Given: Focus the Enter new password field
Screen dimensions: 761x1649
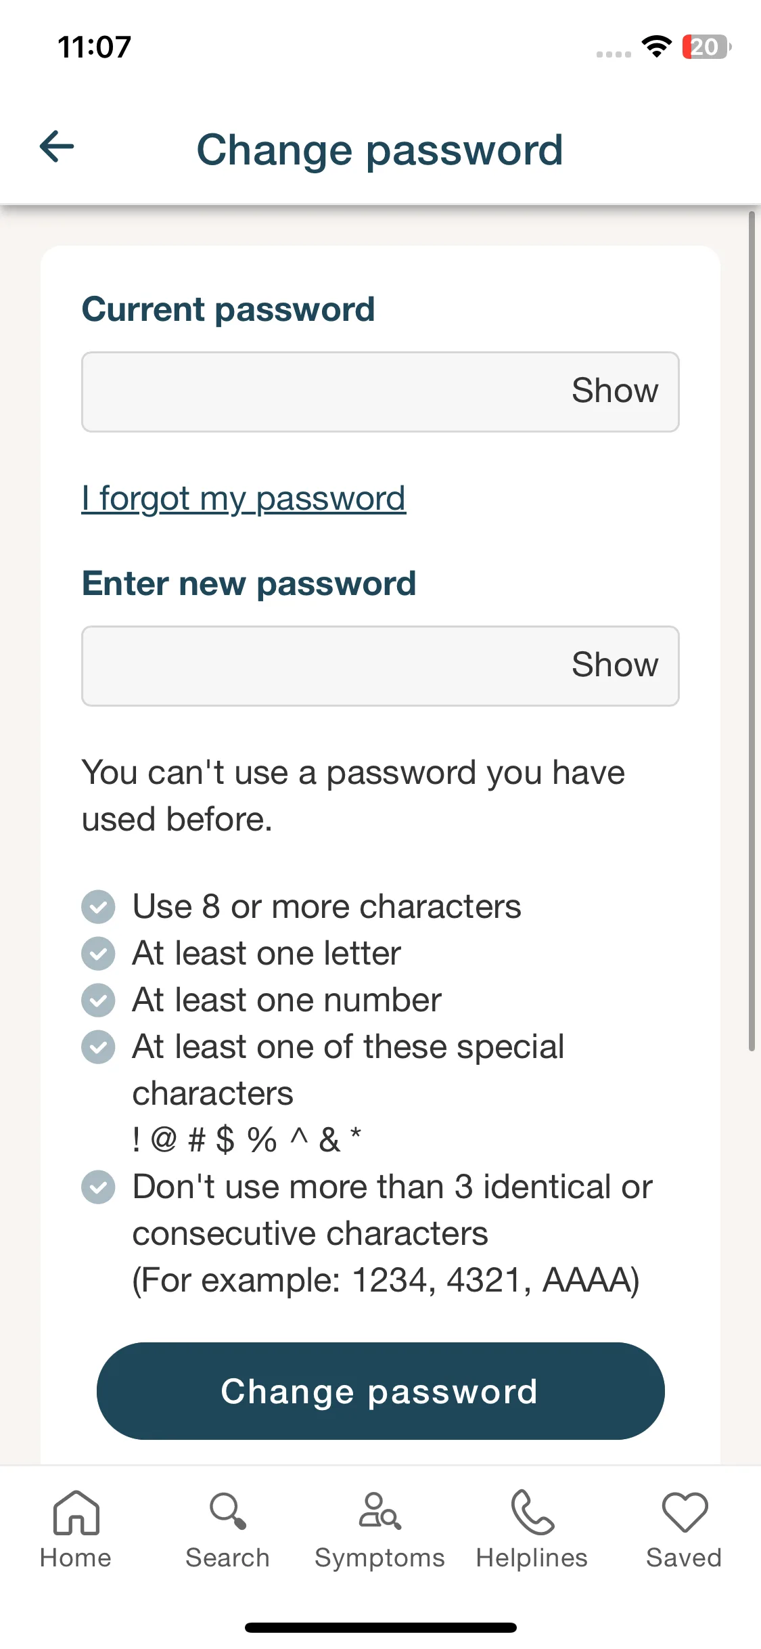Looking at the screenshot, I should [x=380, y=666].
